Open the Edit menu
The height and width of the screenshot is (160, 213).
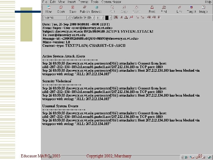53,2
